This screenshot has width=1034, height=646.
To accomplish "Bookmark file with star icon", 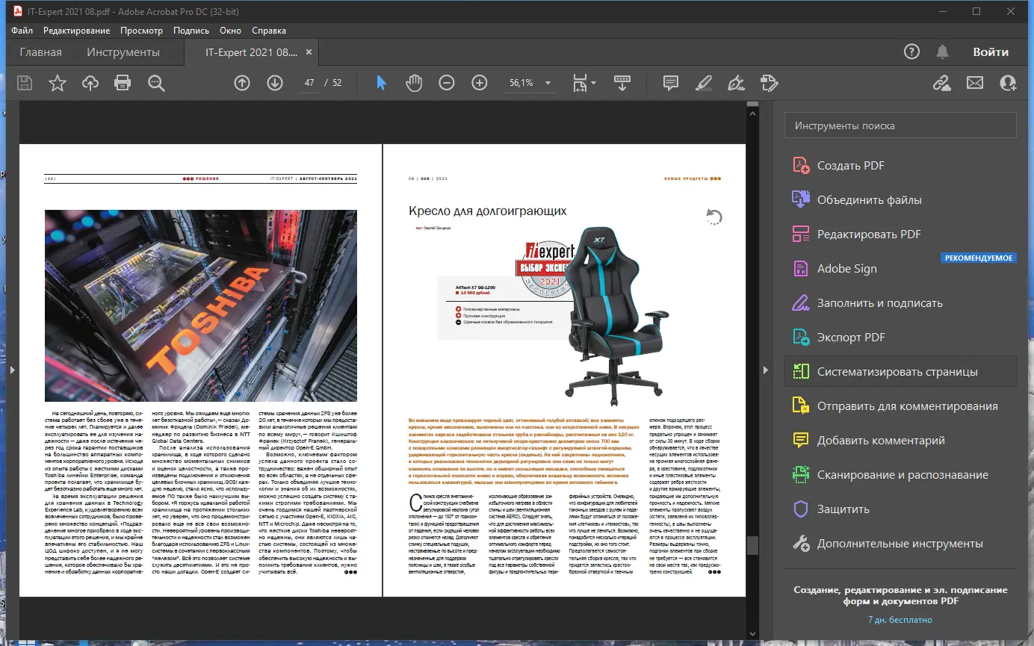I will click(58, 83).
